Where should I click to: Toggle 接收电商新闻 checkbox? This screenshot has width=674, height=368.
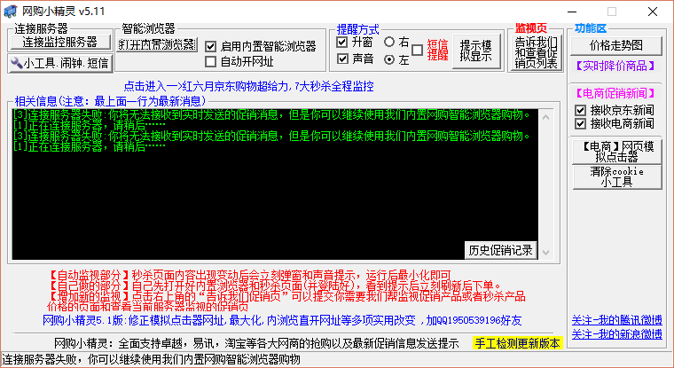pyautogui.click(x=582, y=124)
